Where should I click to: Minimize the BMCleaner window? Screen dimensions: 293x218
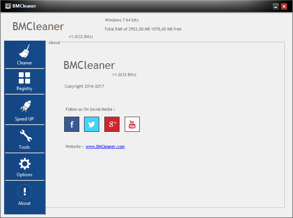pos(275,6)
